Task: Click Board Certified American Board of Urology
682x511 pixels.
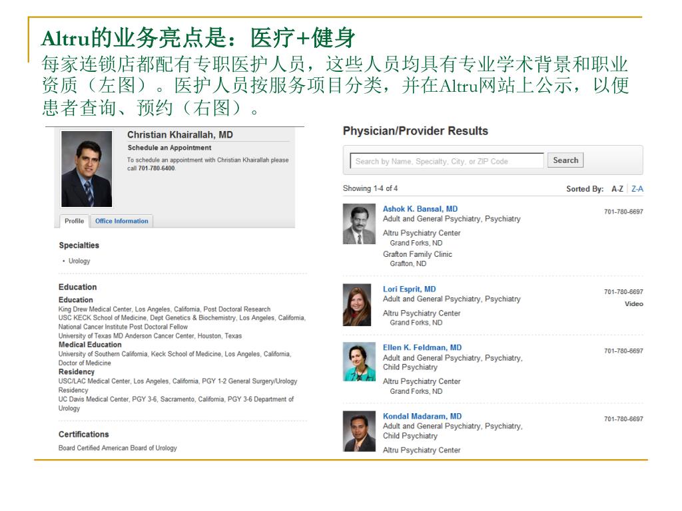Action: (117, 448)
